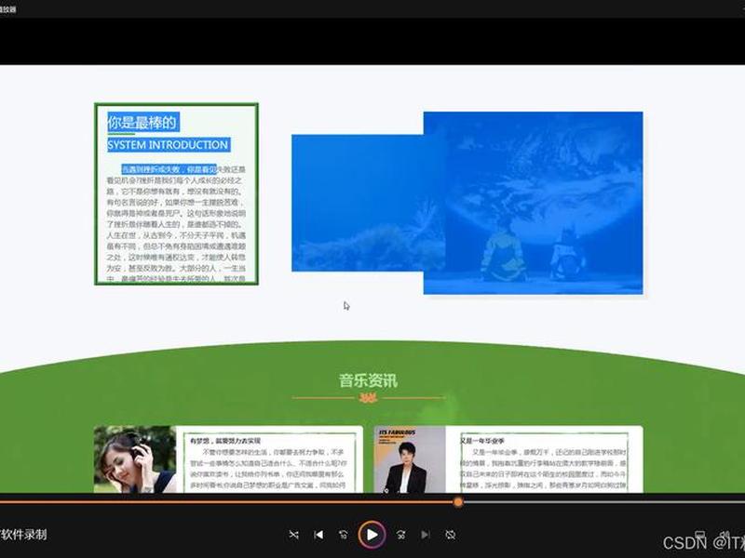This screenshot has width=745, height=558.
Task: Skip forward 30 seconds
Action: coord(401,535)
